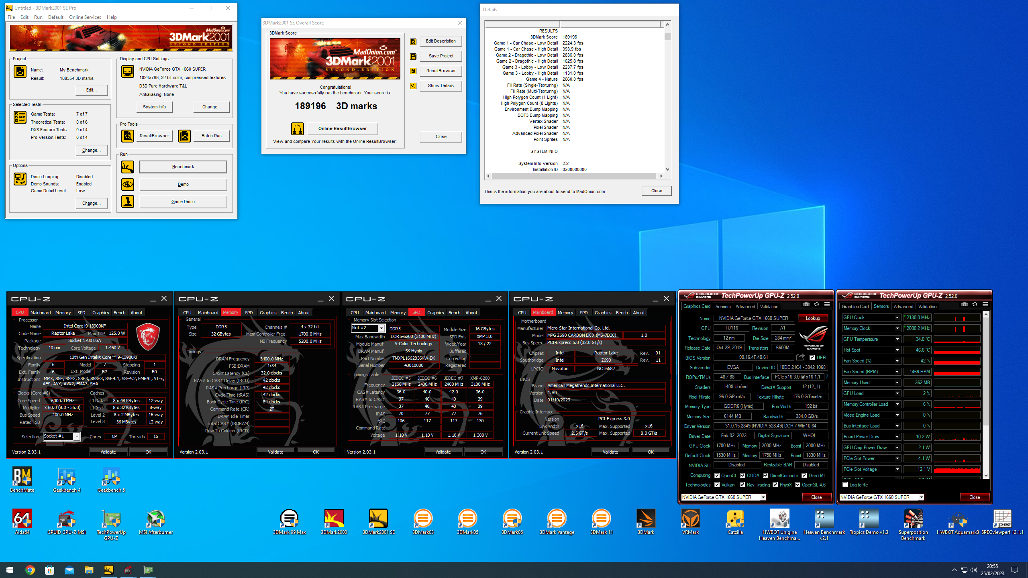
Task: Toggle DirectML checkbox in GPU-Z
Action: click(804, 475)
